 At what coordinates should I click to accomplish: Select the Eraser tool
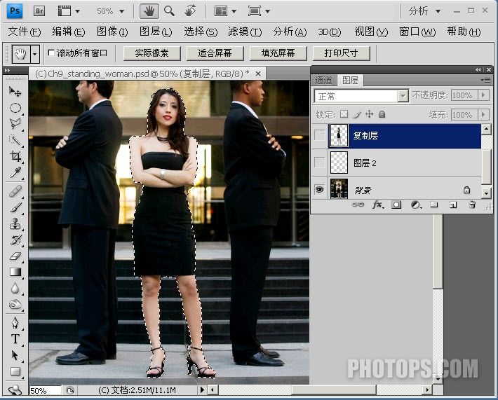(x=15, y=256)
